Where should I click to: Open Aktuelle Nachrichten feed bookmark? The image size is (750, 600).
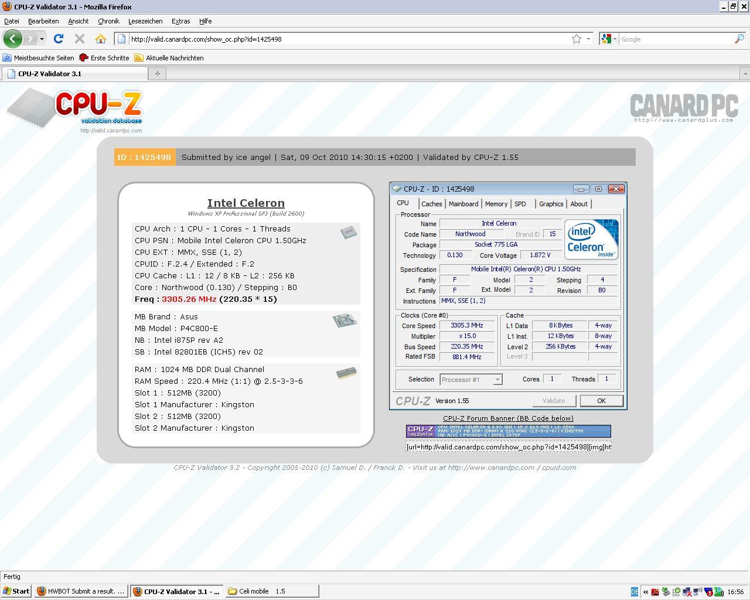[169, 58]
